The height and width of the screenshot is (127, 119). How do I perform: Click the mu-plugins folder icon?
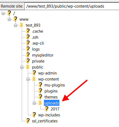pyautogui.click(x=40, y=85)
